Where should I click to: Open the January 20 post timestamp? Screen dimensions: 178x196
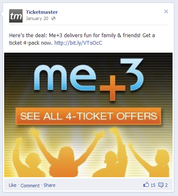[x=37, y=18]
